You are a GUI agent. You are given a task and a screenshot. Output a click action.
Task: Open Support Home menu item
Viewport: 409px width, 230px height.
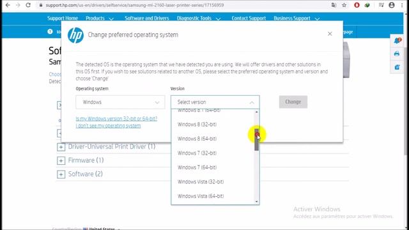(x=63, y=19)
